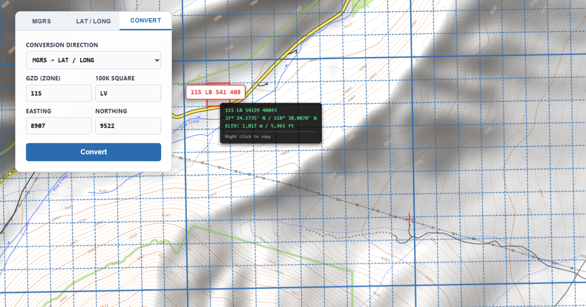Edit the Easting field 8907

[59, 126]
